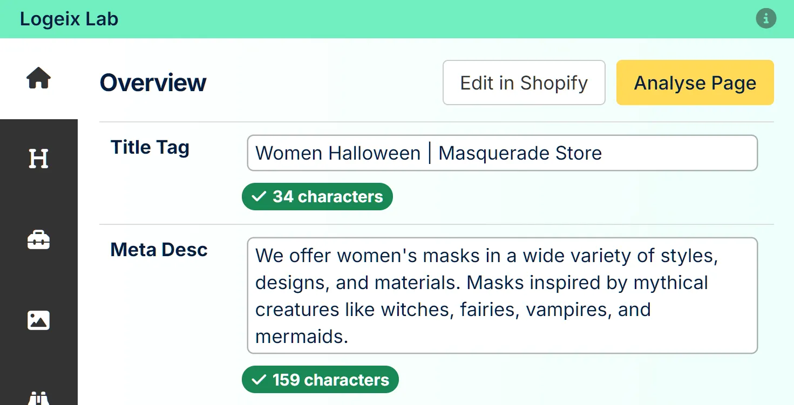Open the Images panel in the sidebar
794x405 pixels.
click(x=38, y=320)
